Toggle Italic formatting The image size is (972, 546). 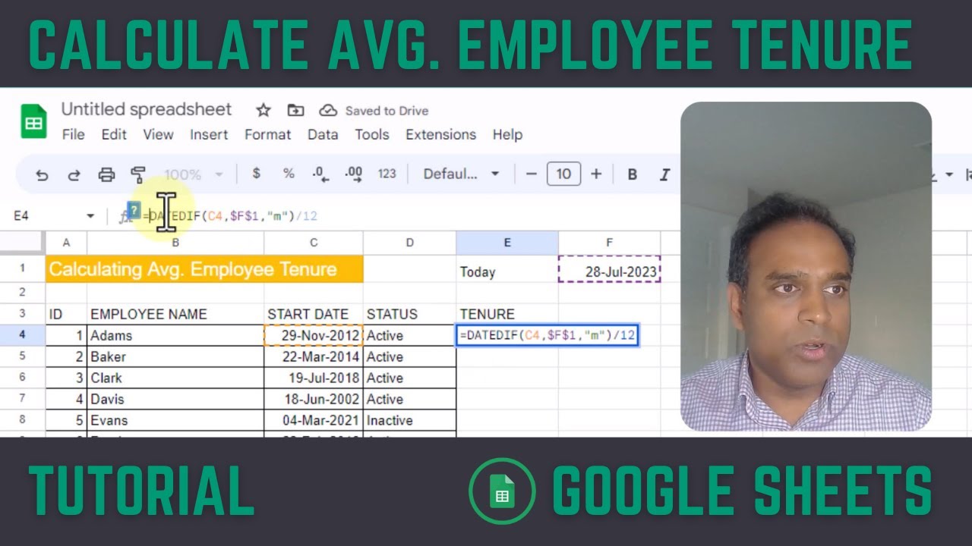click(x=664, y=174)
